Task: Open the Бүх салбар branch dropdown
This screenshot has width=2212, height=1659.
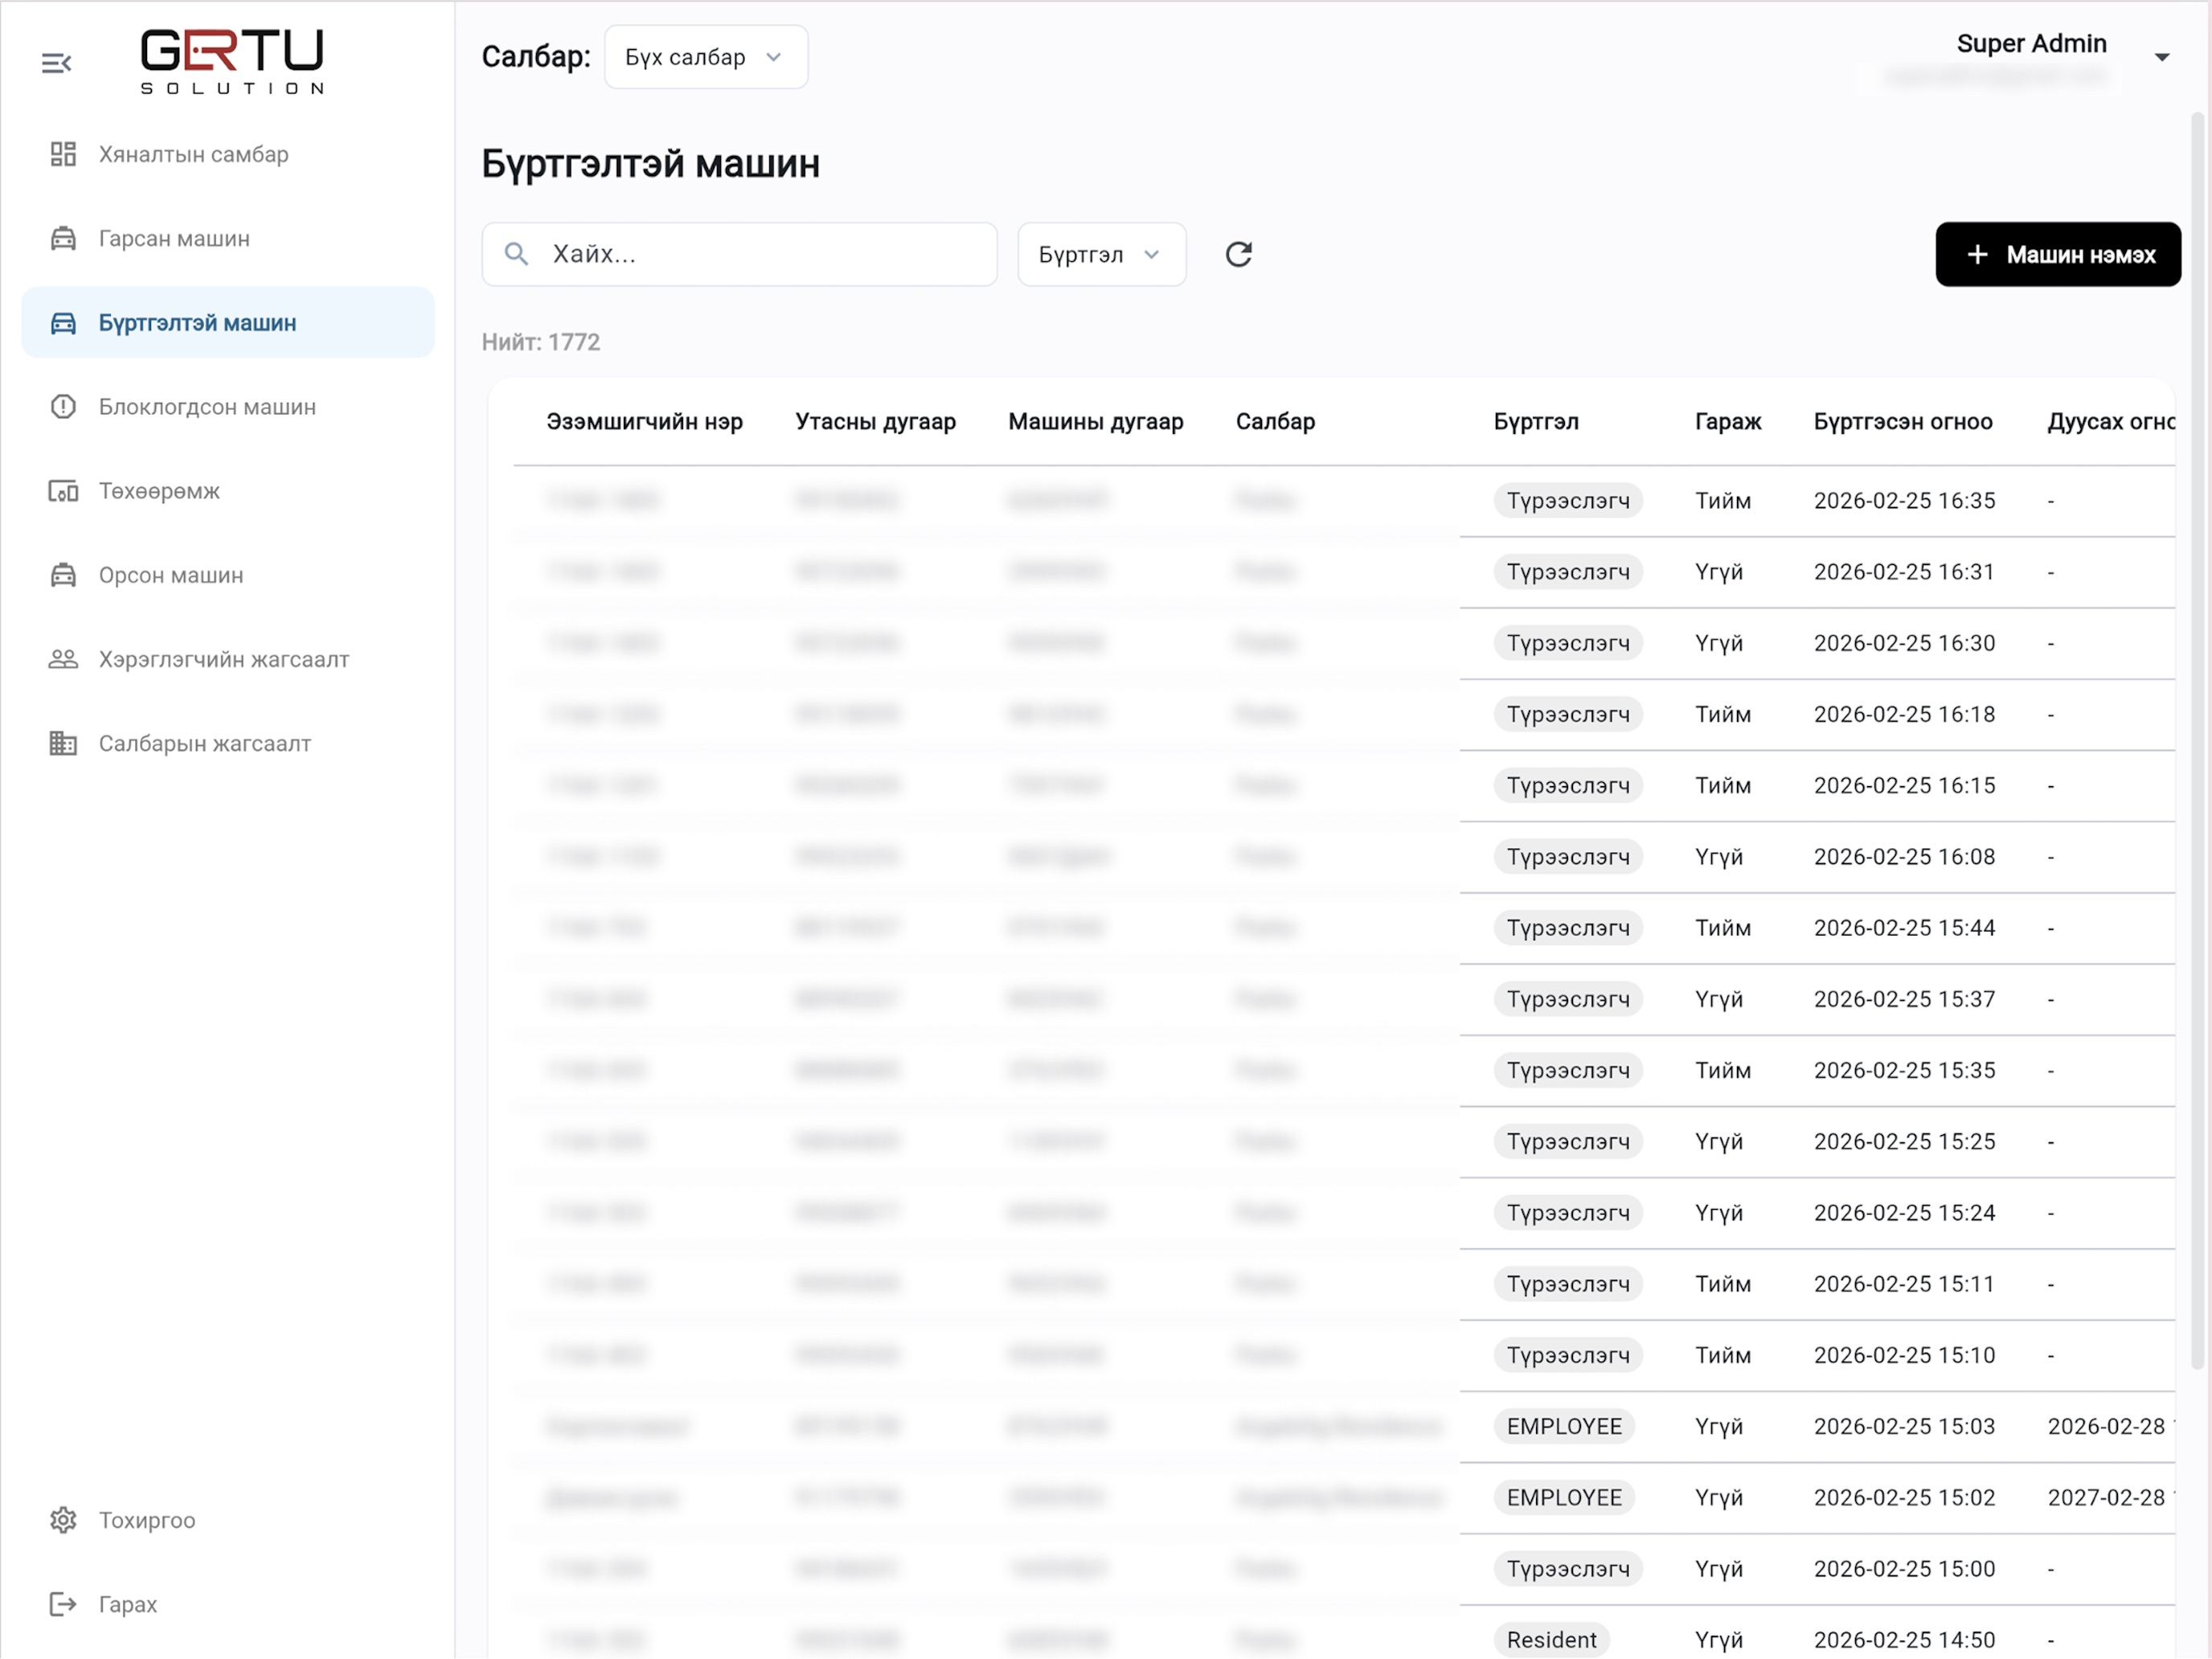Action: point(706,57)
